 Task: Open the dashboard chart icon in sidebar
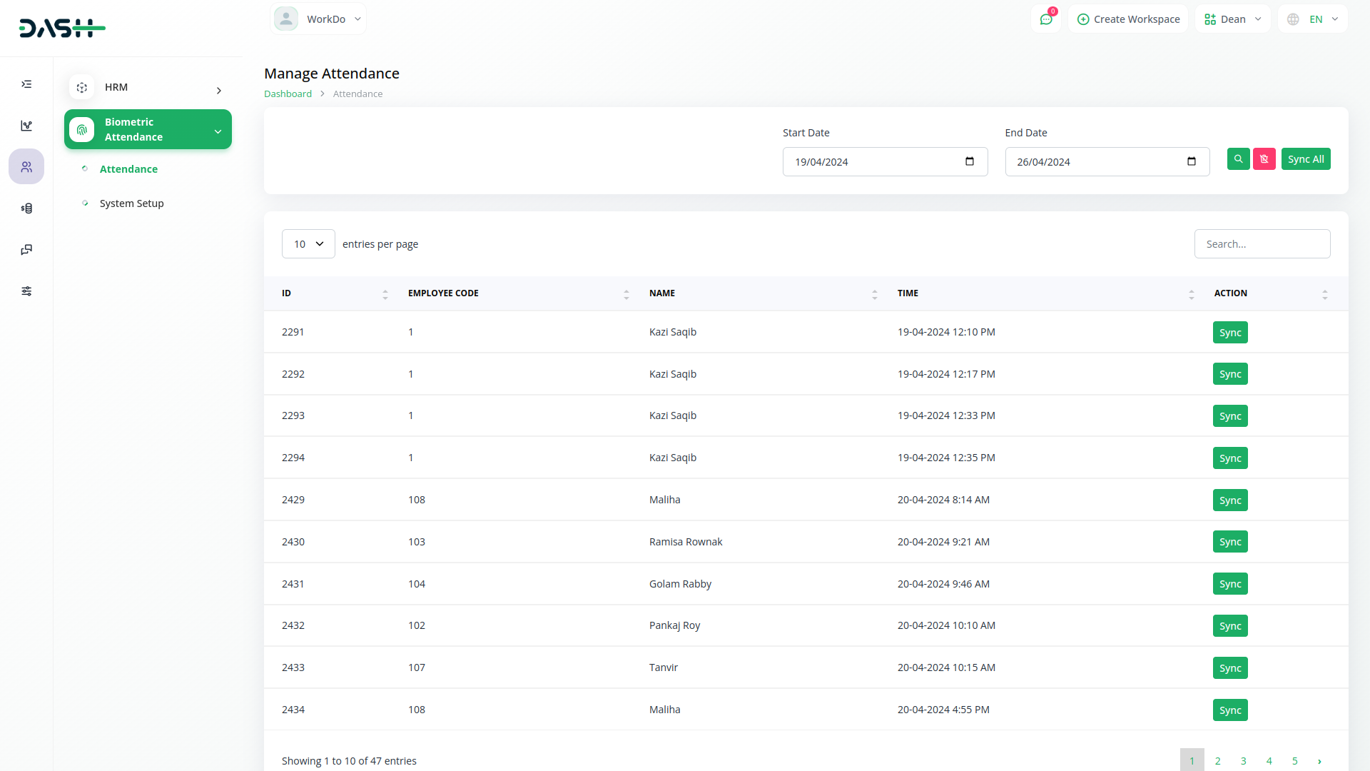[x=26, y=126]
